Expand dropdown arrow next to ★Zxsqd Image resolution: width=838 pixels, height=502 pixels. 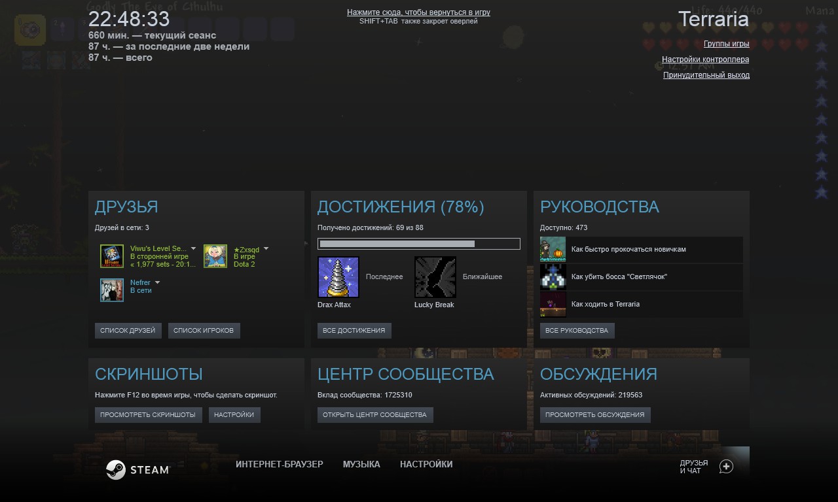click(x=266, y=249)
